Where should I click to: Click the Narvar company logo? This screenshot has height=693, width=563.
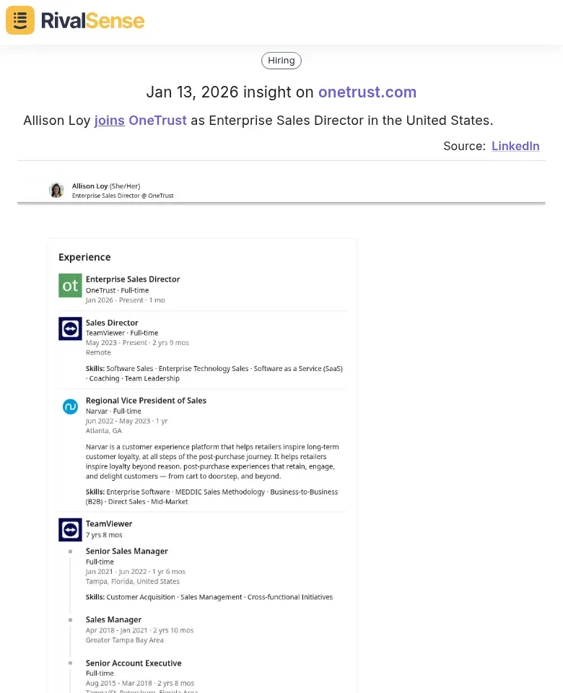point(70,407)
